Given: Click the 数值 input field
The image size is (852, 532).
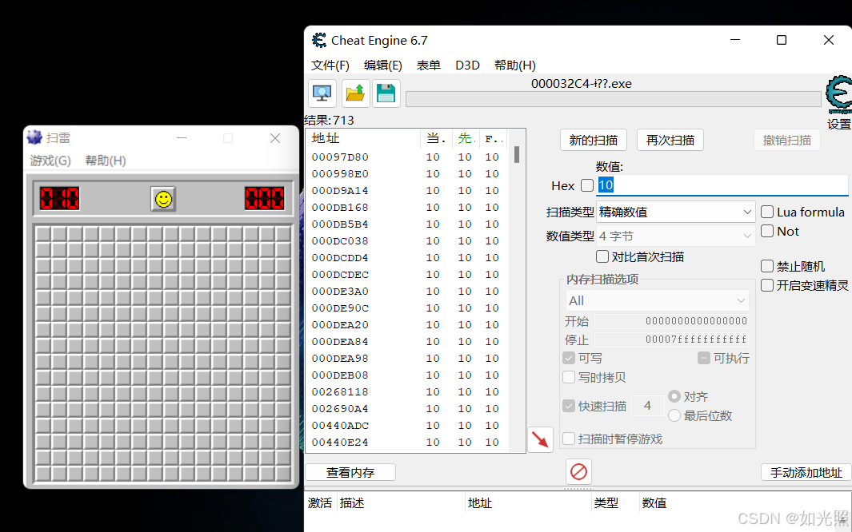Looking at the screenshot, I should (722, 185).
